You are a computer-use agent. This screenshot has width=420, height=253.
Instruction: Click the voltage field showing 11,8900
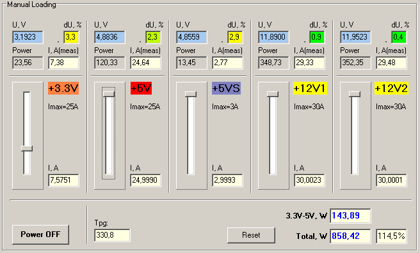point(273,37)
